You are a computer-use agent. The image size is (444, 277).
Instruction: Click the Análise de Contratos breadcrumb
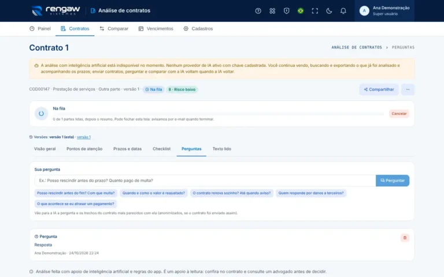coord(357,47)
